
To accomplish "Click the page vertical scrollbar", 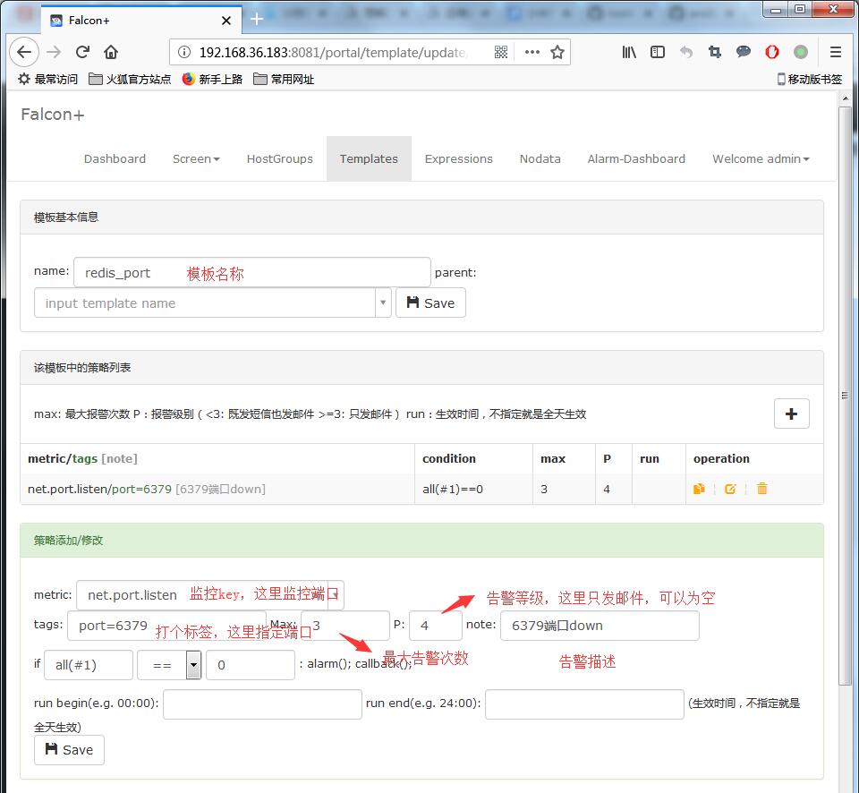I will tap(844, 394).
